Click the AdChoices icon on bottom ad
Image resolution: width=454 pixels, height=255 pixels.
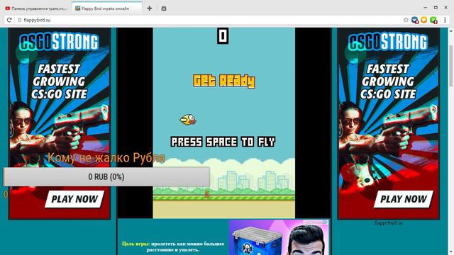tap(326, 222)
